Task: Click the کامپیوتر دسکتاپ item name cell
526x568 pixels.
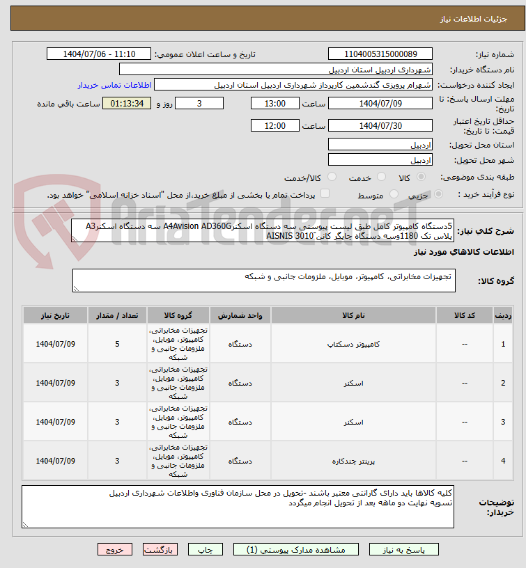Action: 353,344
